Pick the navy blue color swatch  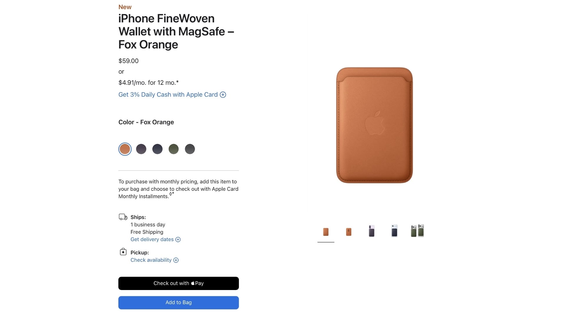pos(157,149)
